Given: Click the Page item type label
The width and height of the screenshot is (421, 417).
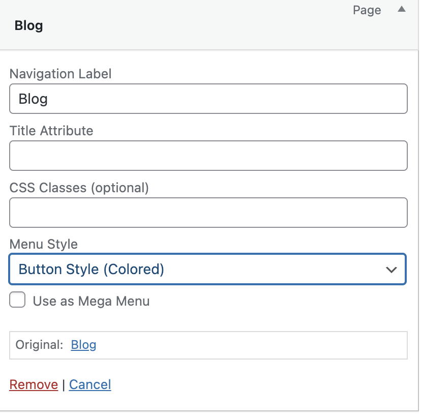Looking at the screenshot, I should tap(367, 10).
